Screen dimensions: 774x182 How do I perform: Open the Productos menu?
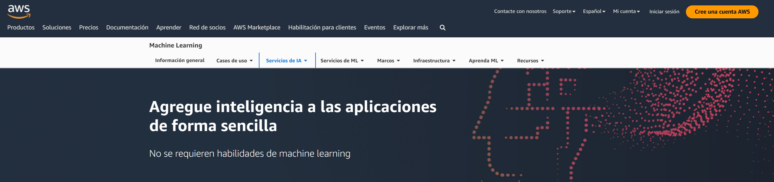pos(21,28)
